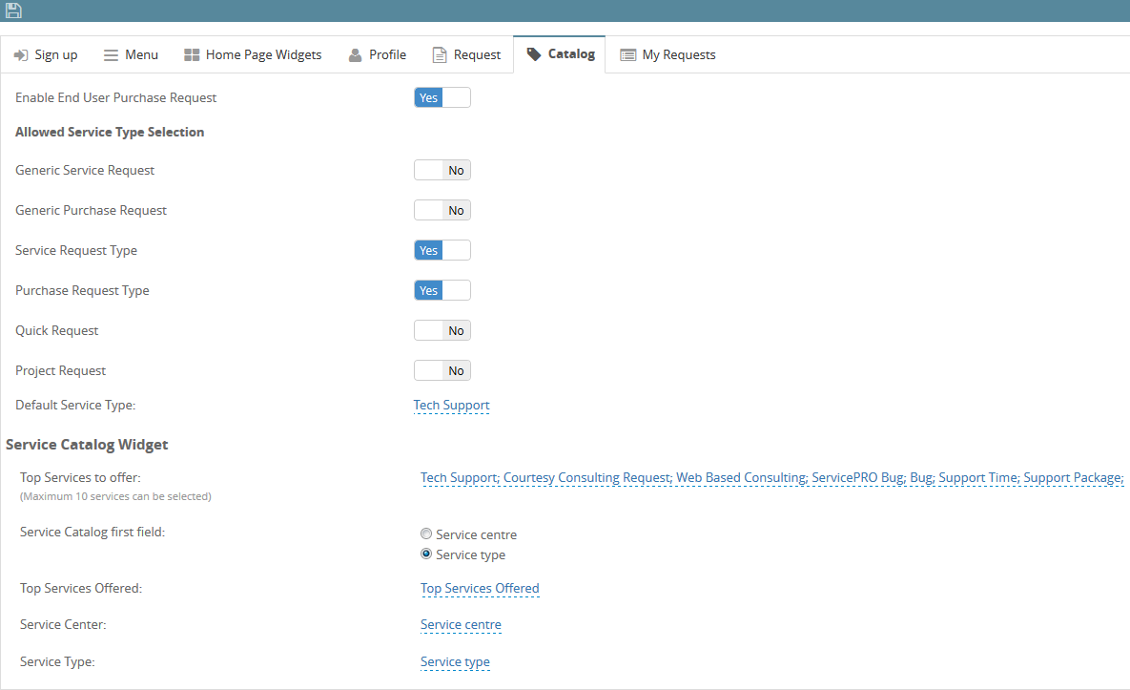Turn on Generic Purchase Request switch
This screenshot has height=690, width=1130.
[442, 210]
